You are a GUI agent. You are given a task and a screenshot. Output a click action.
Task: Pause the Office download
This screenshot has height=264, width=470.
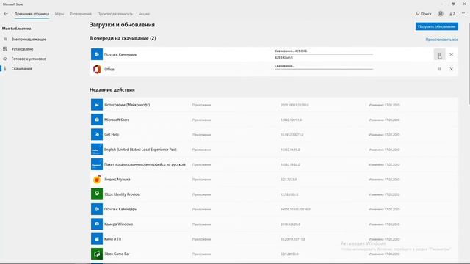pyautogui.click(x=439, y=69)
